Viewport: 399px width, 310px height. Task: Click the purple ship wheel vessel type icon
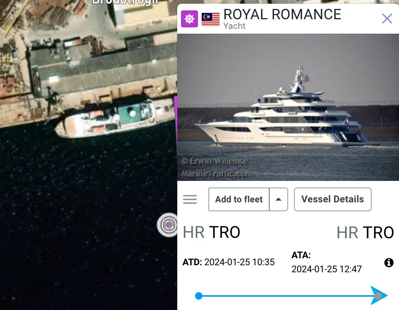[189, 19]
